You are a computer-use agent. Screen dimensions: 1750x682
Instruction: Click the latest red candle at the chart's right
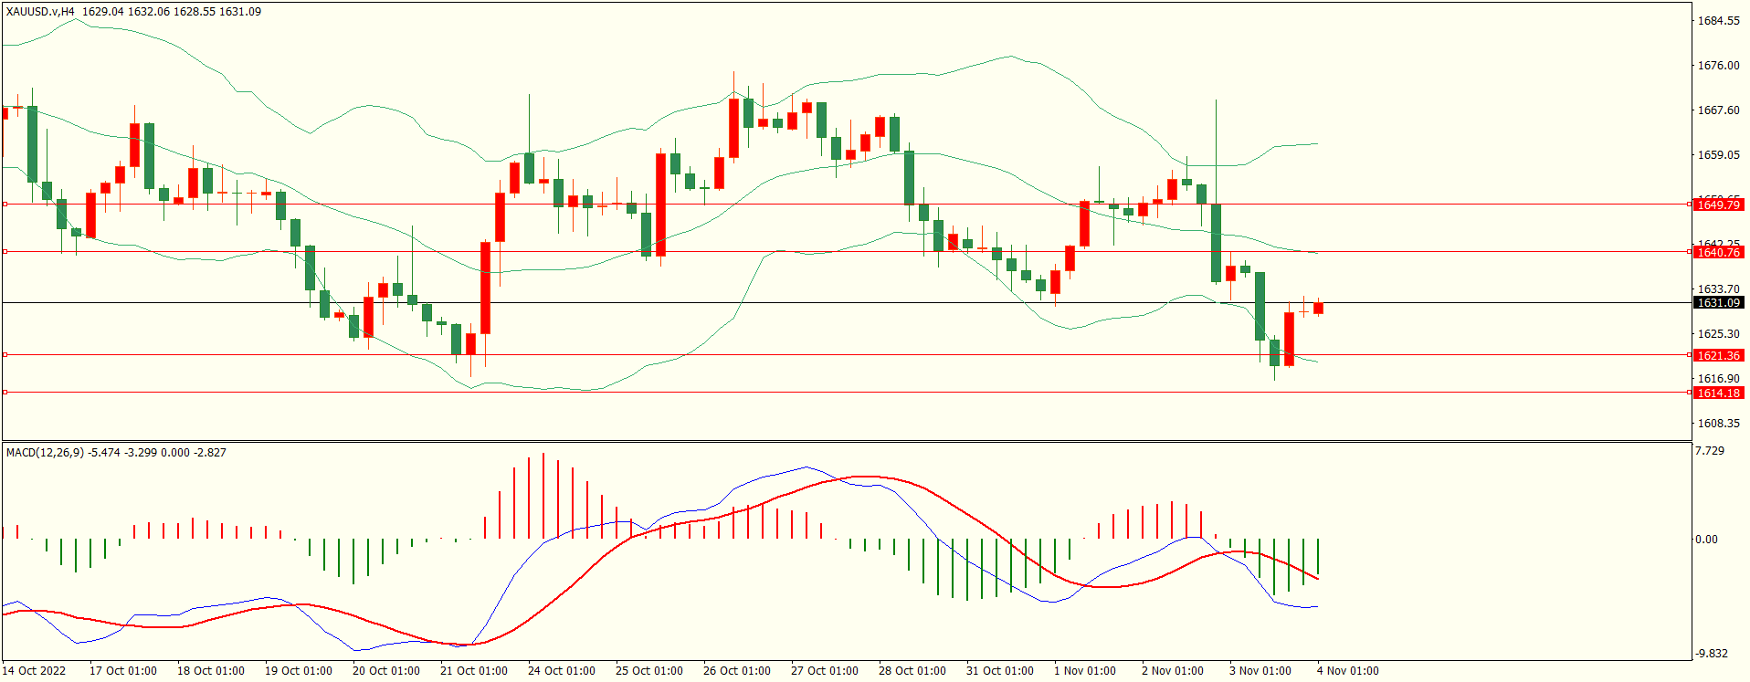click(x=1318, y=308)
